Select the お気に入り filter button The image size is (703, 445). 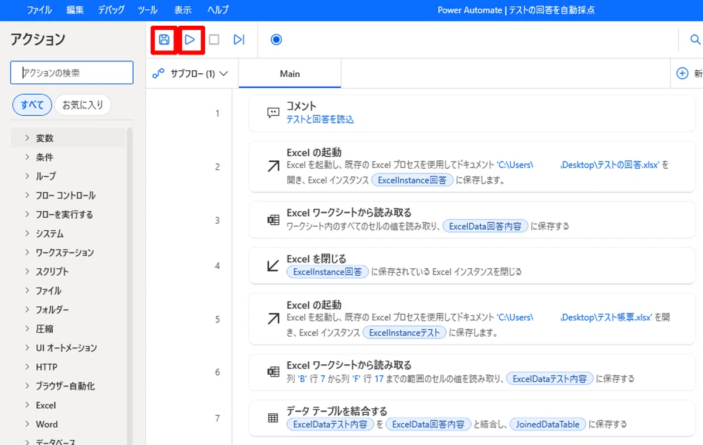(x=83, y=105)
